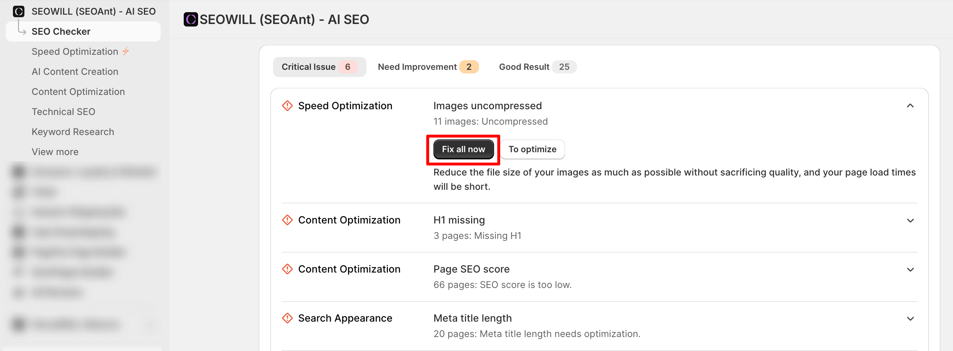The width and height of the screenshot is (953, 351).
Task: Click warning icon on Page SEO score row
Action: coord(287,269)
